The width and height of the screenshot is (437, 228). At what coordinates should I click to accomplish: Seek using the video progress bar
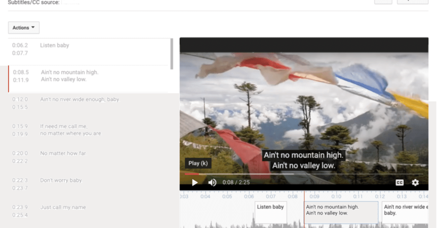304,174
